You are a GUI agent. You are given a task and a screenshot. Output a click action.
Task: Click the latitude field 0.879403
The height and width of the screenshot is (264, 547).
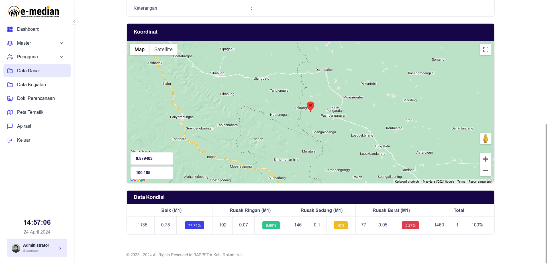[x=152, y=158]
